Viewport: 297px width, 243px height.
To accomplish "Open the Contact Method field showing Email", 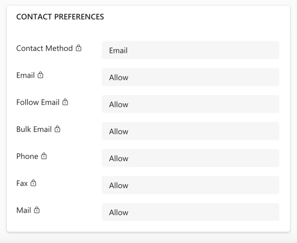I will click(190, 50).
